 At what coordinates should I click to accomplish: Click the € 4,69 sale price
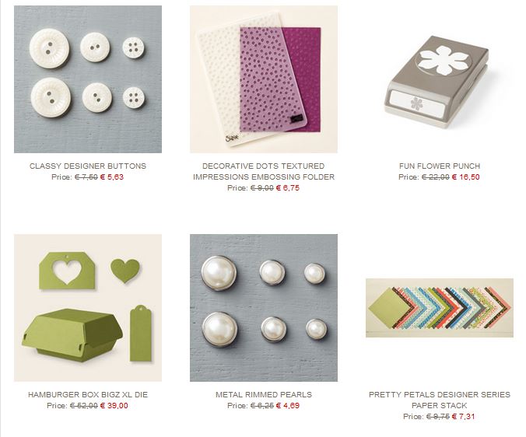point(288,405)
